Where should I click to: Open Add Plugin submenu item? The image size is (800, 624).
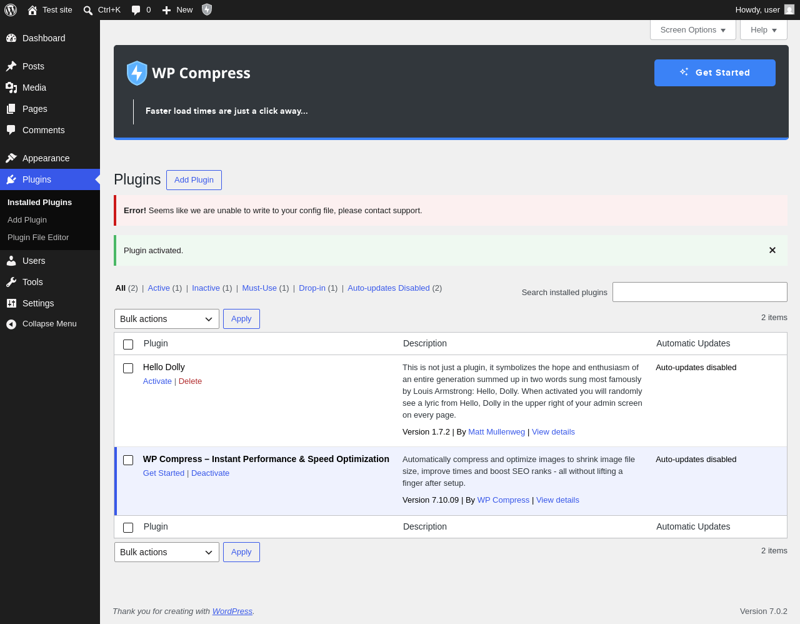[x=27, y=220]
